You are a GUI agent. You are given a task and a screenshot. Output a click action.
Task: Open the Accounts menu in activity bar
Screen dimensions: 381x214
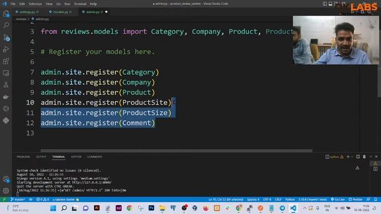point(6,180)
